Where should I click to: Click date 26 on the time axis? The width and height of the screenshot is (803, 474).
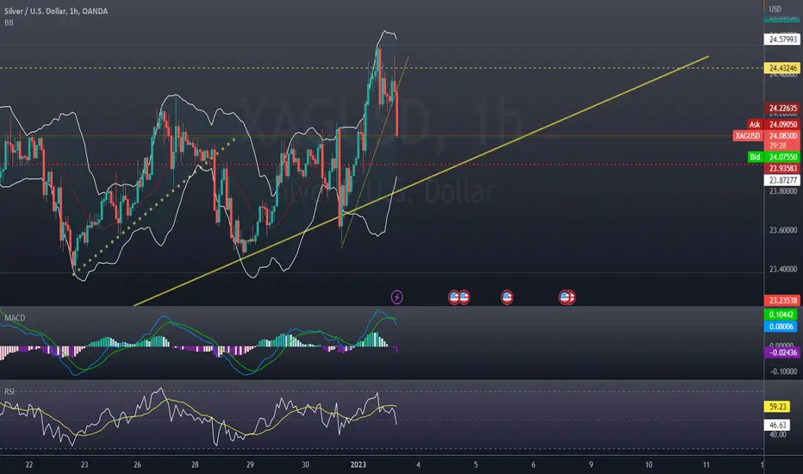tap(137, 465)
